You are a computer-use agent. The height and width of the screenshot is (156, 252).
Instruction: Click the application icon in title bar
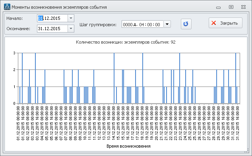pyautogui.click(x=7, y=7)
